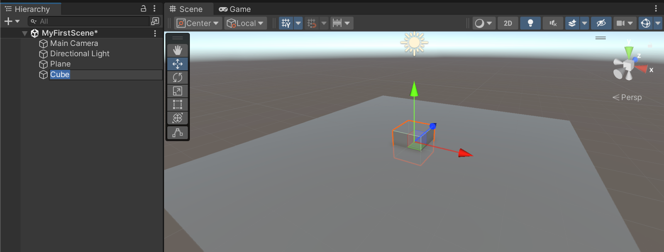Open the Center pivot dropdown

pos(198,23)
